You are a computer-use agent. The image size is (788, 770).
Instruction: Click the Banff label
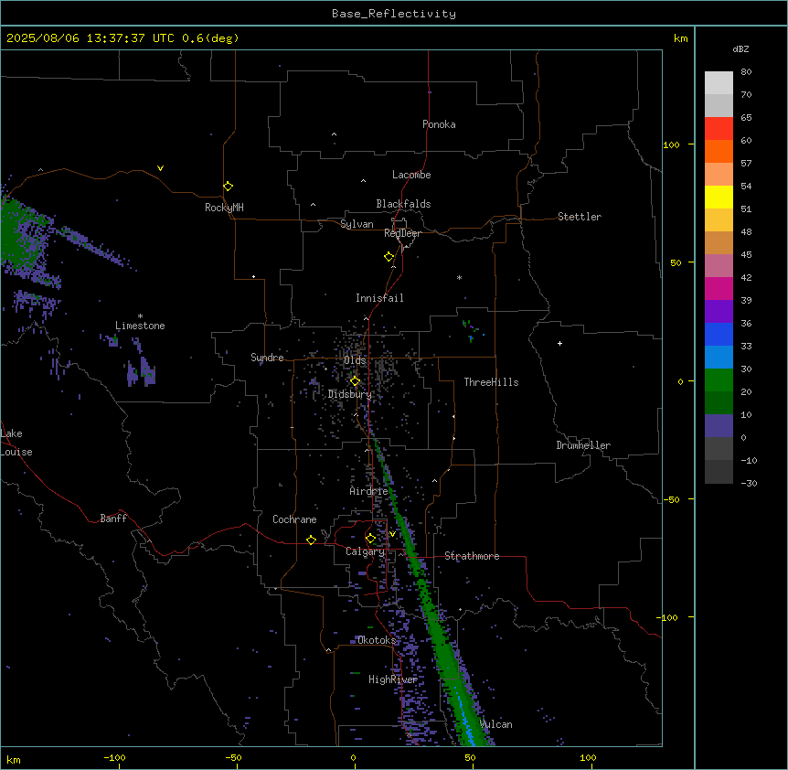(x=113, y=519)
